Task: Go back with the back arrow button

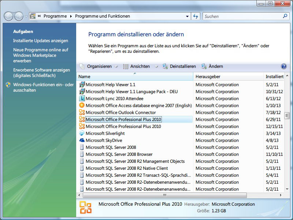Action: coord(8,16)
